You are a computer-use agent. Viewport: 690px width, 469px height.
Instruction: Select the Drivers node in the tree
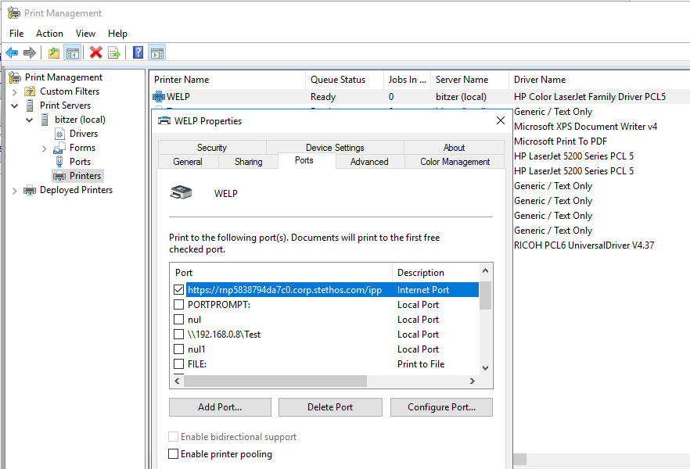click(x=83, y=134)
